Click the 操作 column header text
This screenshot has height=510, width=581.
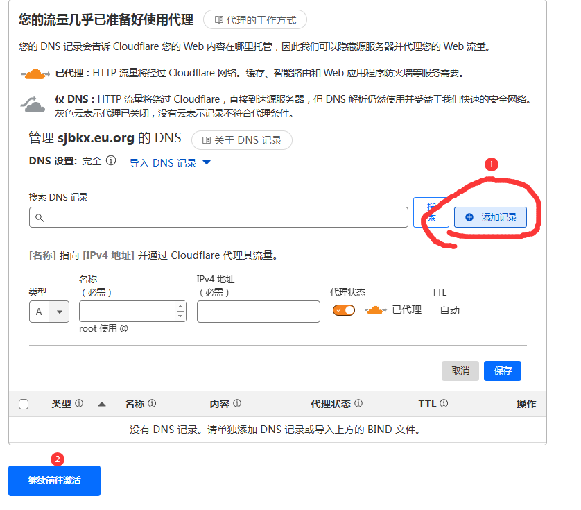coord(526,404)
